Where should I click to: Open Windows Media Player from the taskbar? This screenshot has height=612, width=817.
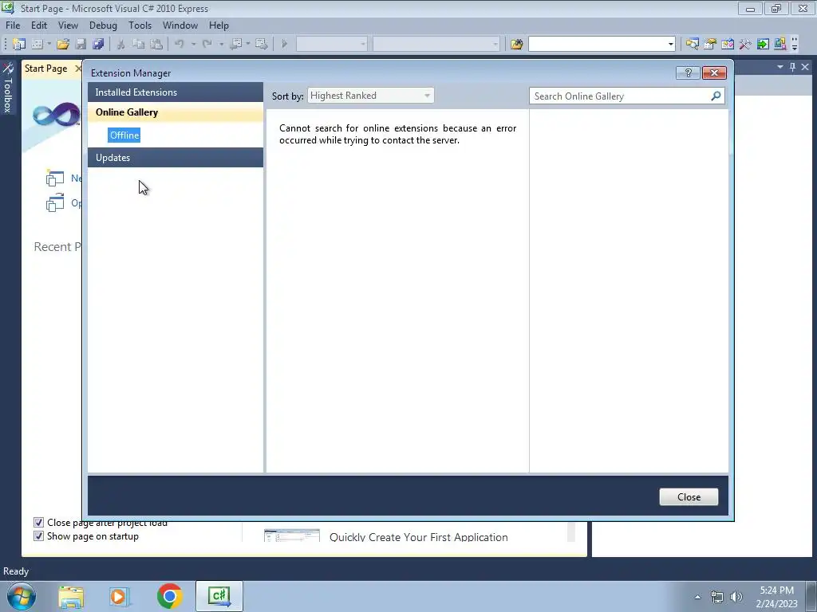point(119,596)
